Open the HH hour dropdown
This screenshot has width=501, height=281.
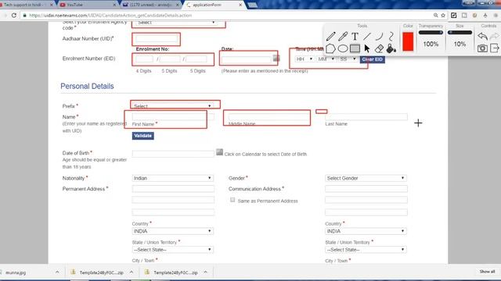[305, 59]
